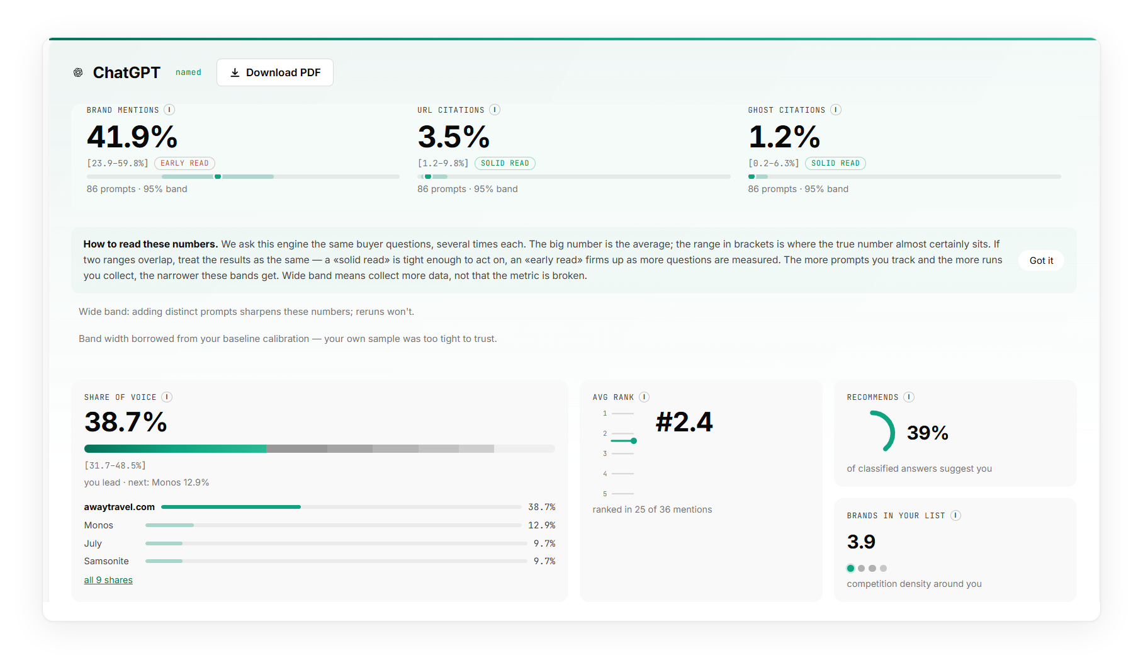Image resolution: width=1143 pixels, height=665 pixels.
Task: Click 'you lead · next: Monos 12.9%' text
Action: (147, 482)
